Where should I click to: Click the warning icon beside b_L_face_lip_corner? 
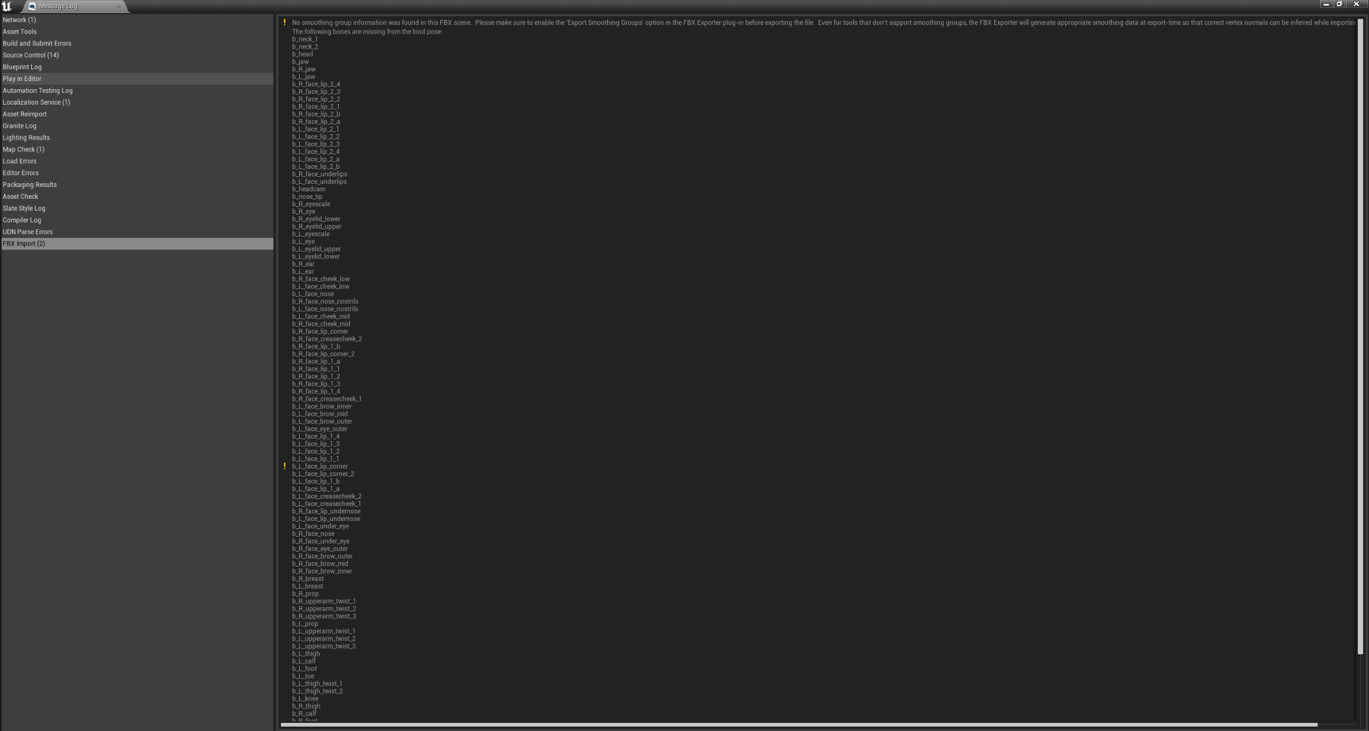tap(285, 466)
